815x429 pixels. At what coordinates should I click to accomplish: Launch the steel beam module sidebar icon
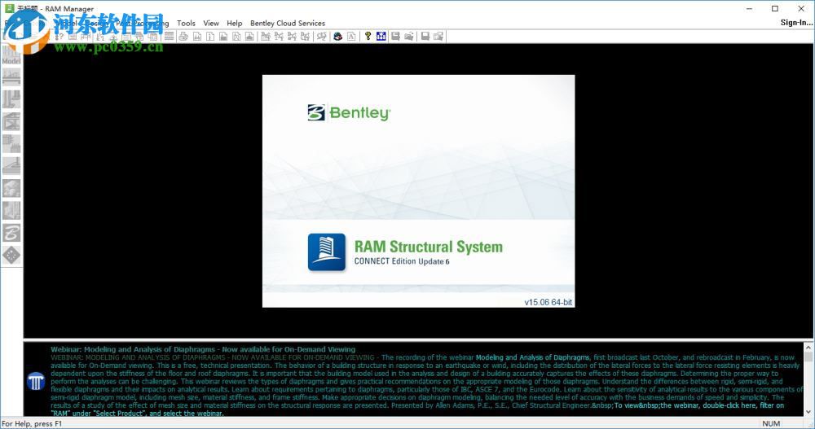coord(11,77)
